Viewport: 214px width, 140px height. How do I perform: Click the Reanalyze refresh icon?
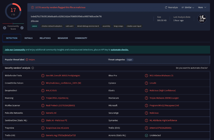tap(166, 7)
